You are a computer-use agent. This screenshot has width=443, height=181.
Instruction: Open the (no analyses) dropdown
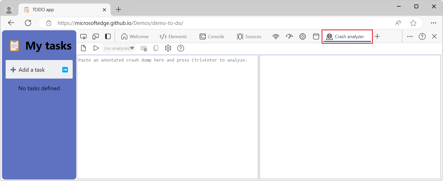(x=119, y=48)
